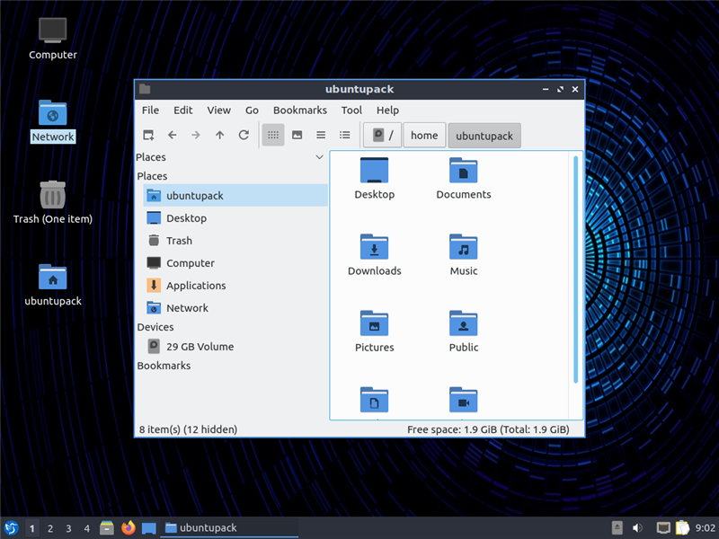The width and height of the screenshot is (719, 539).
Task: Click the window menu folder icon in titlebar
Action: click(x=145, y=89)
